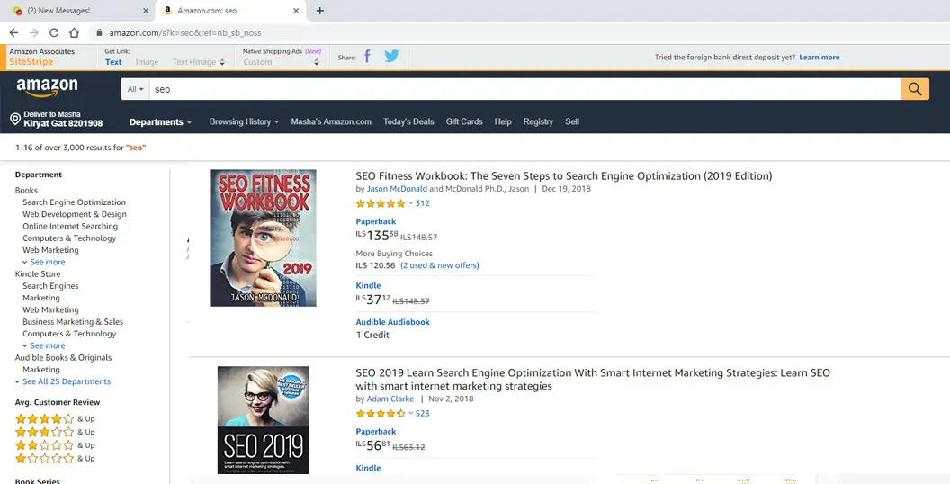Click Kiryat Gat 8201908 delivery address
The image size is (950, 484).
(x=63, y=123)
